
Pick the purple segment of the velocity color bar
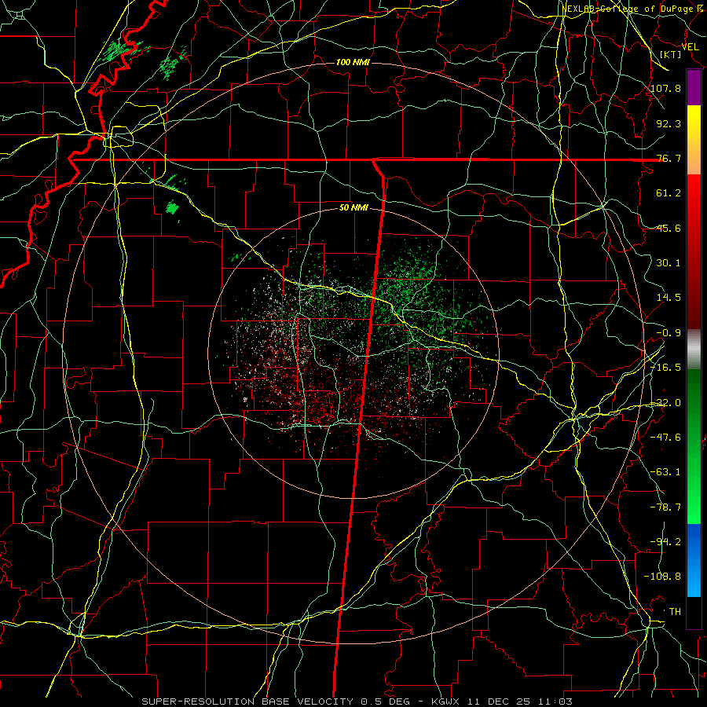point(694,87)
